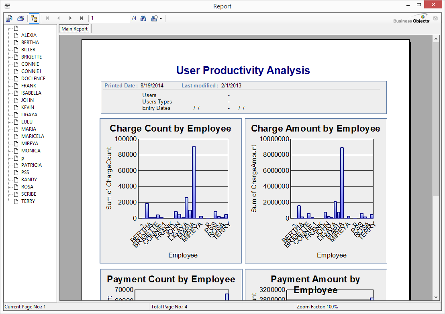
Task: Open the MARIA group tree entry
Action: (29, 129)
